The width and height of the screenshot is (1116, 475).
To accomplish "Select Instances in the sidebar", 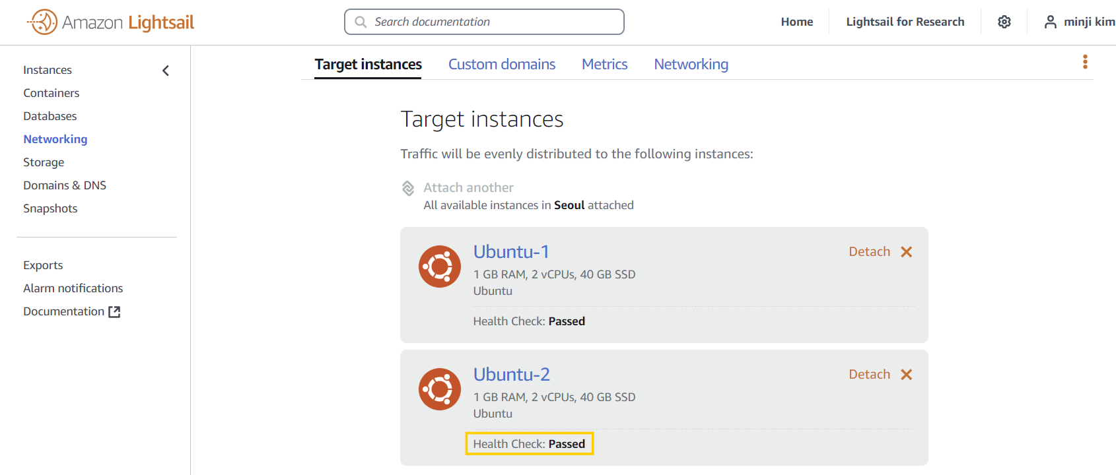I will [48, 70].
